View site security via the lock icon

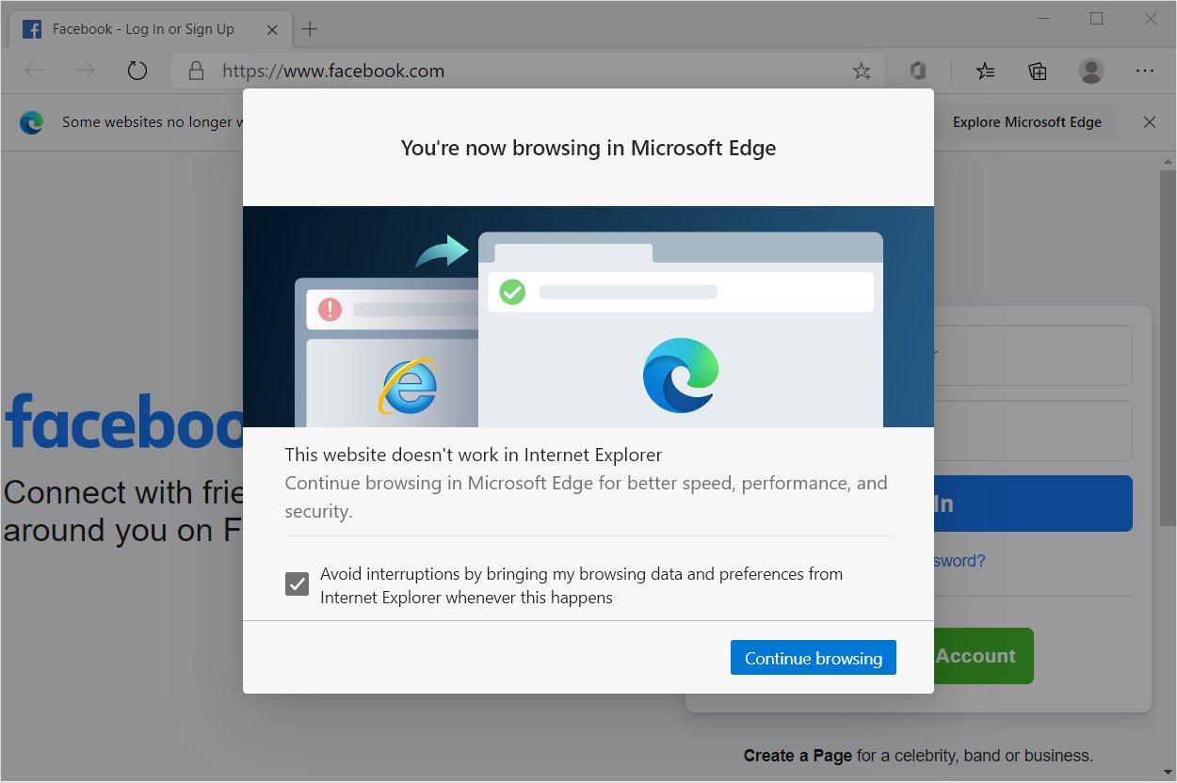[195, 70]
